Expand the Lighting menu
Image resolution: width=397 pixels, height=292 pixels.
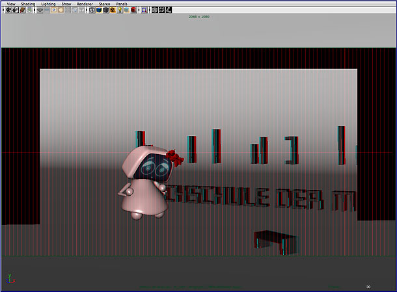coord(48,4)
